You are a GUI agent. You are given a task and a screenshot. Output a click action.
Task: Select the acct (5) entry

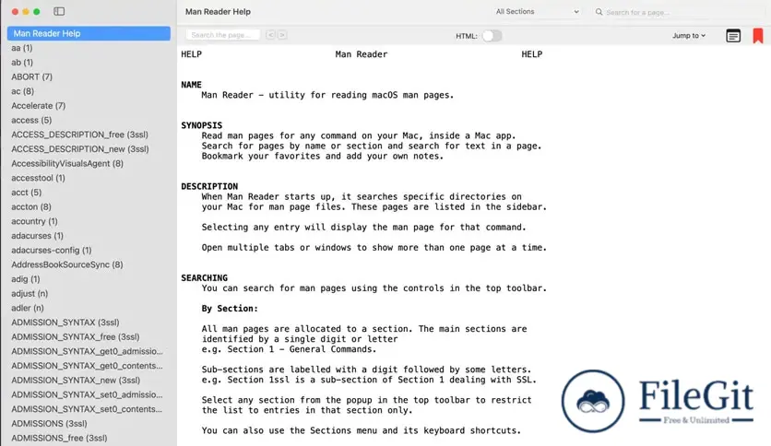[x=27, y=193]
